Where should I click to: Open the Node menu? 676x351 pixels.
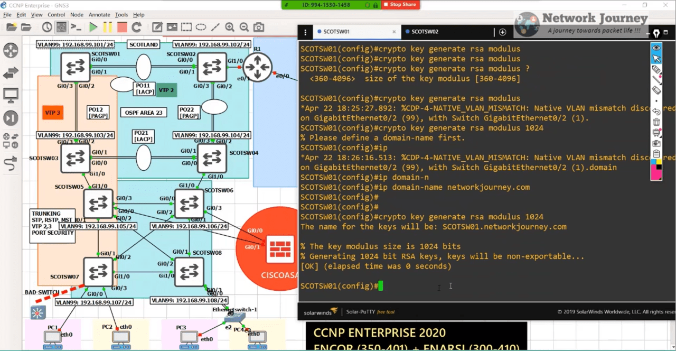tap(77, 15)
